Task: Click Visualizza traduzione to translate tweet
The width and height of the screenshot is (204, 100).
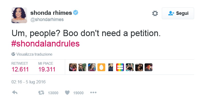Action: pos(34,54)
